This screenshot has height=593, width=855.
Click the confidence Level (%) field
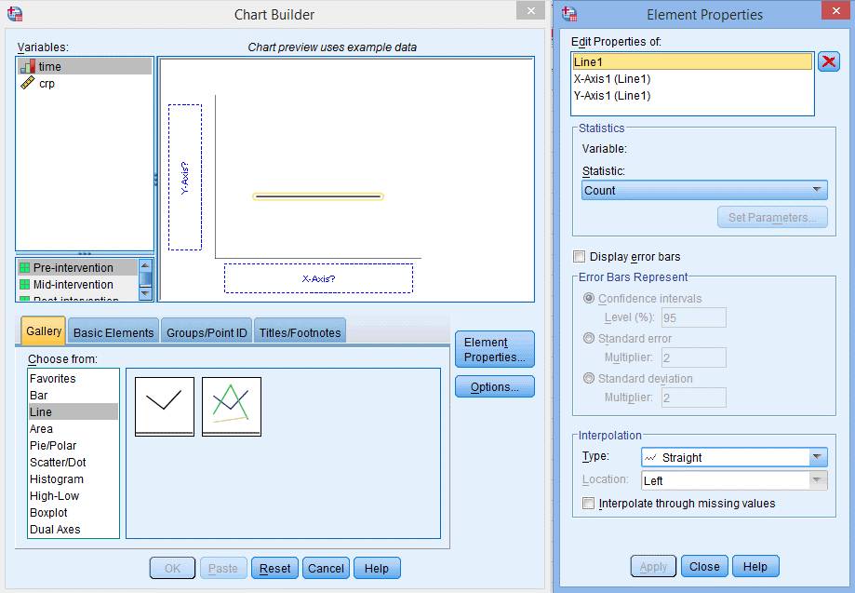(694, 317)
